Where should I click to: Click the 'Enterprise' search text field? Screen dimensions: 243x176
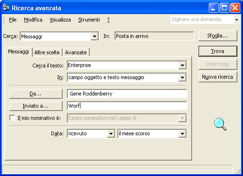123,65
